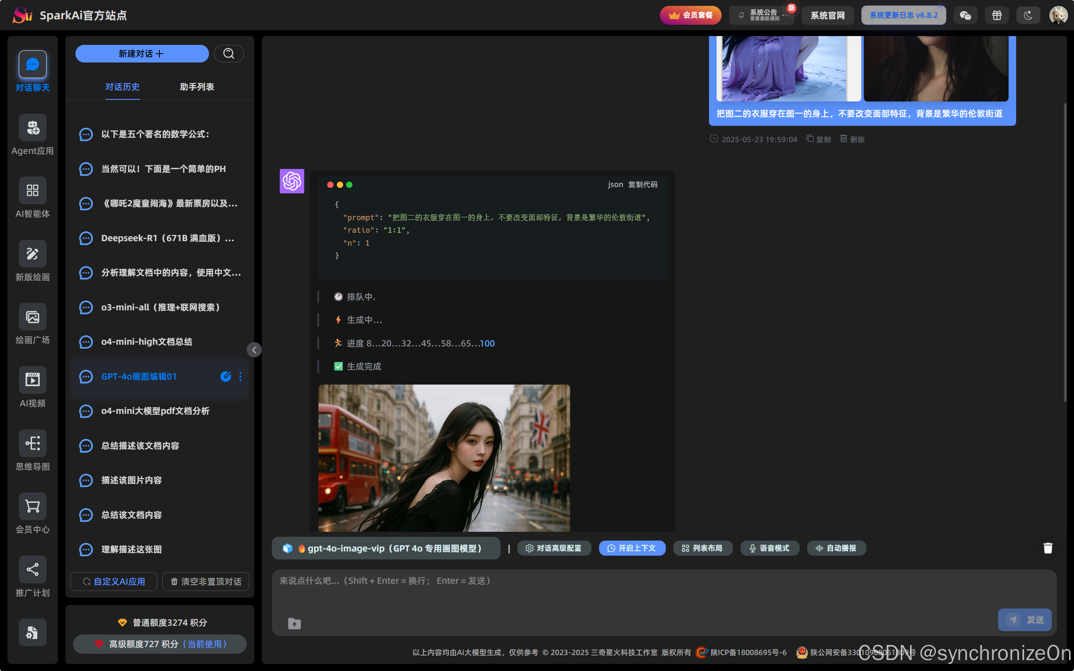Viewport: 1074px width, 671px height.
Task: Select the 对话历史 tab
Action: tap(122, 87)
